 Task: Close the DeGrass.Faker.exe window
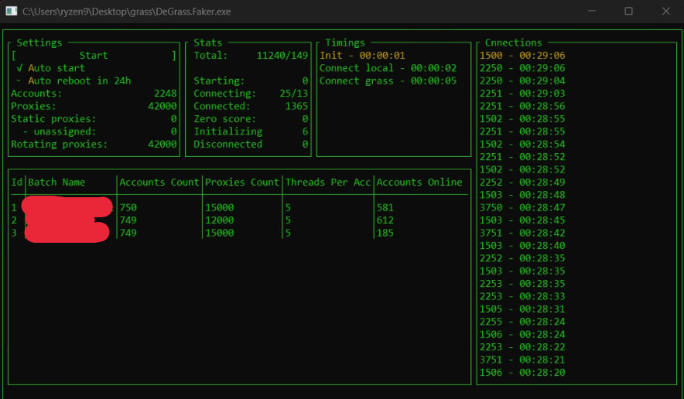665,12
